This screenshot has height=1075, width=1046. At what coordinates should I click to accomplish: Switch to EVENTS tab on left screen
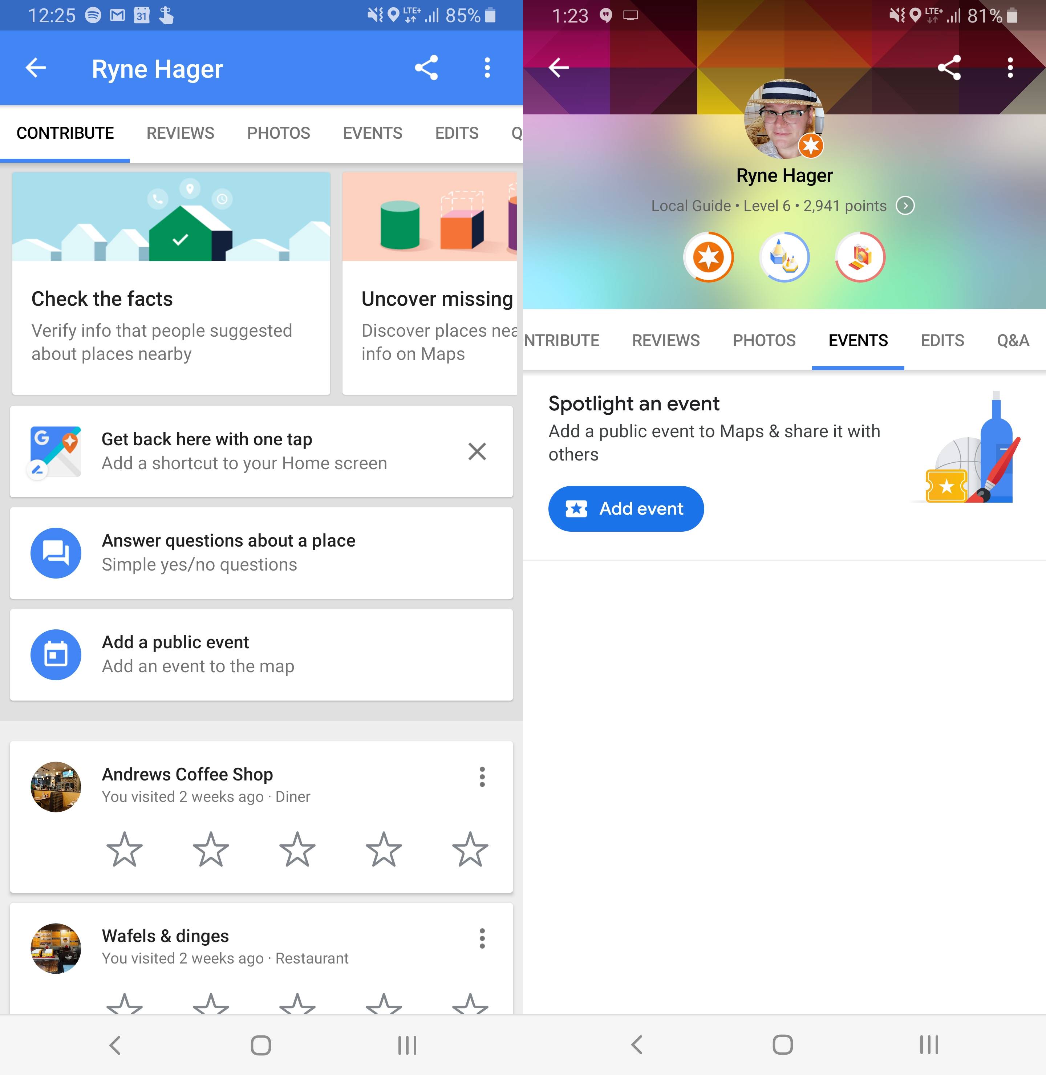(372, 133)
